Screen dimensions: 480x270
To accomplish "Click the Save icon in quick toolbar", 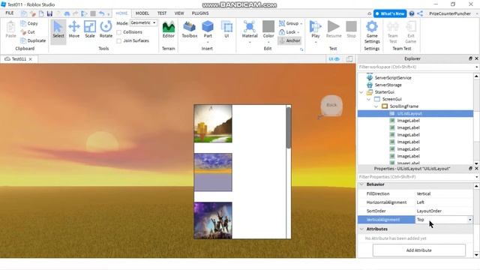I will click(49, 13).
